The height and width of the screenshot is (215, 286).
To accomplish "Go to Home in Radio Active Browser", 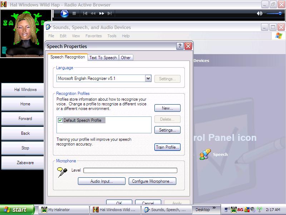I will click(x=23, y=104).
